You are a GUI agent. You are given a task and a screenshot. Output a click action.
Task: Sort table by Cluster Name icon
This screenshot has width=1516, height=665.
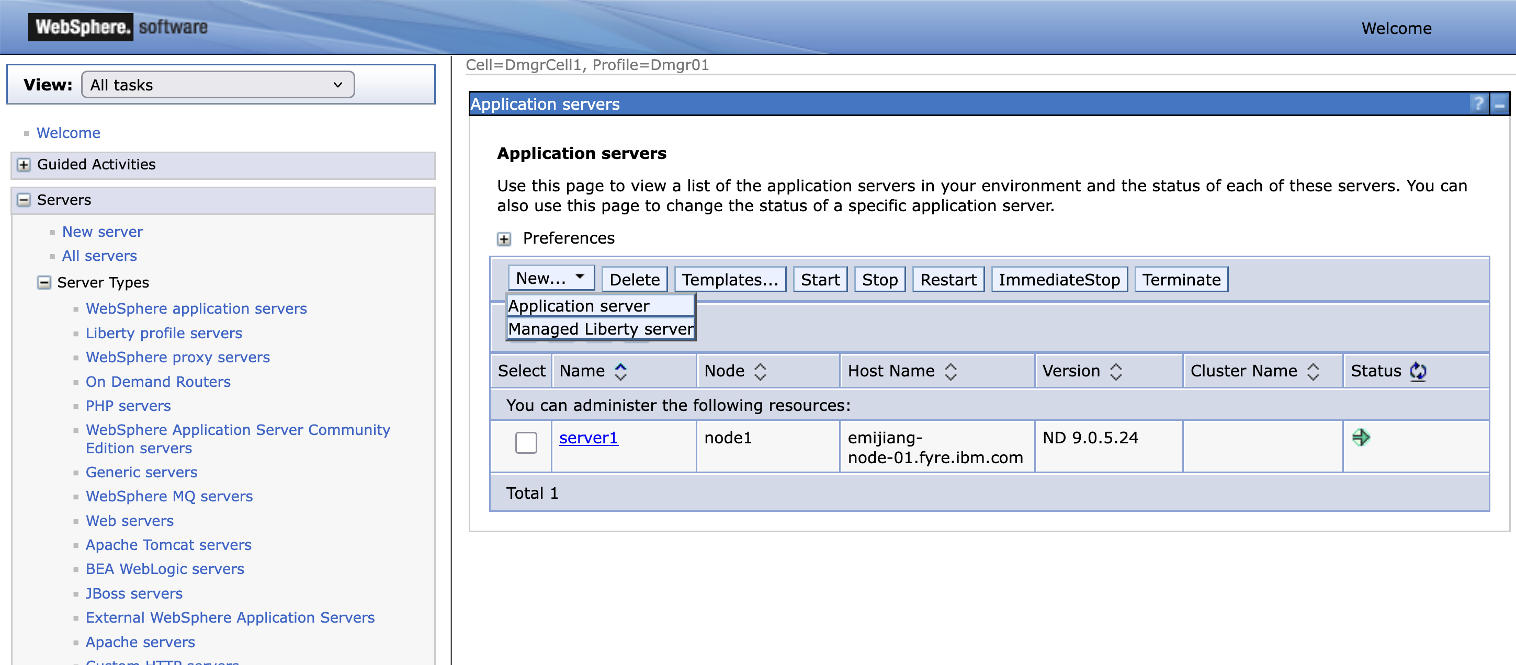pyautogui.click(x=1313, y=371)
